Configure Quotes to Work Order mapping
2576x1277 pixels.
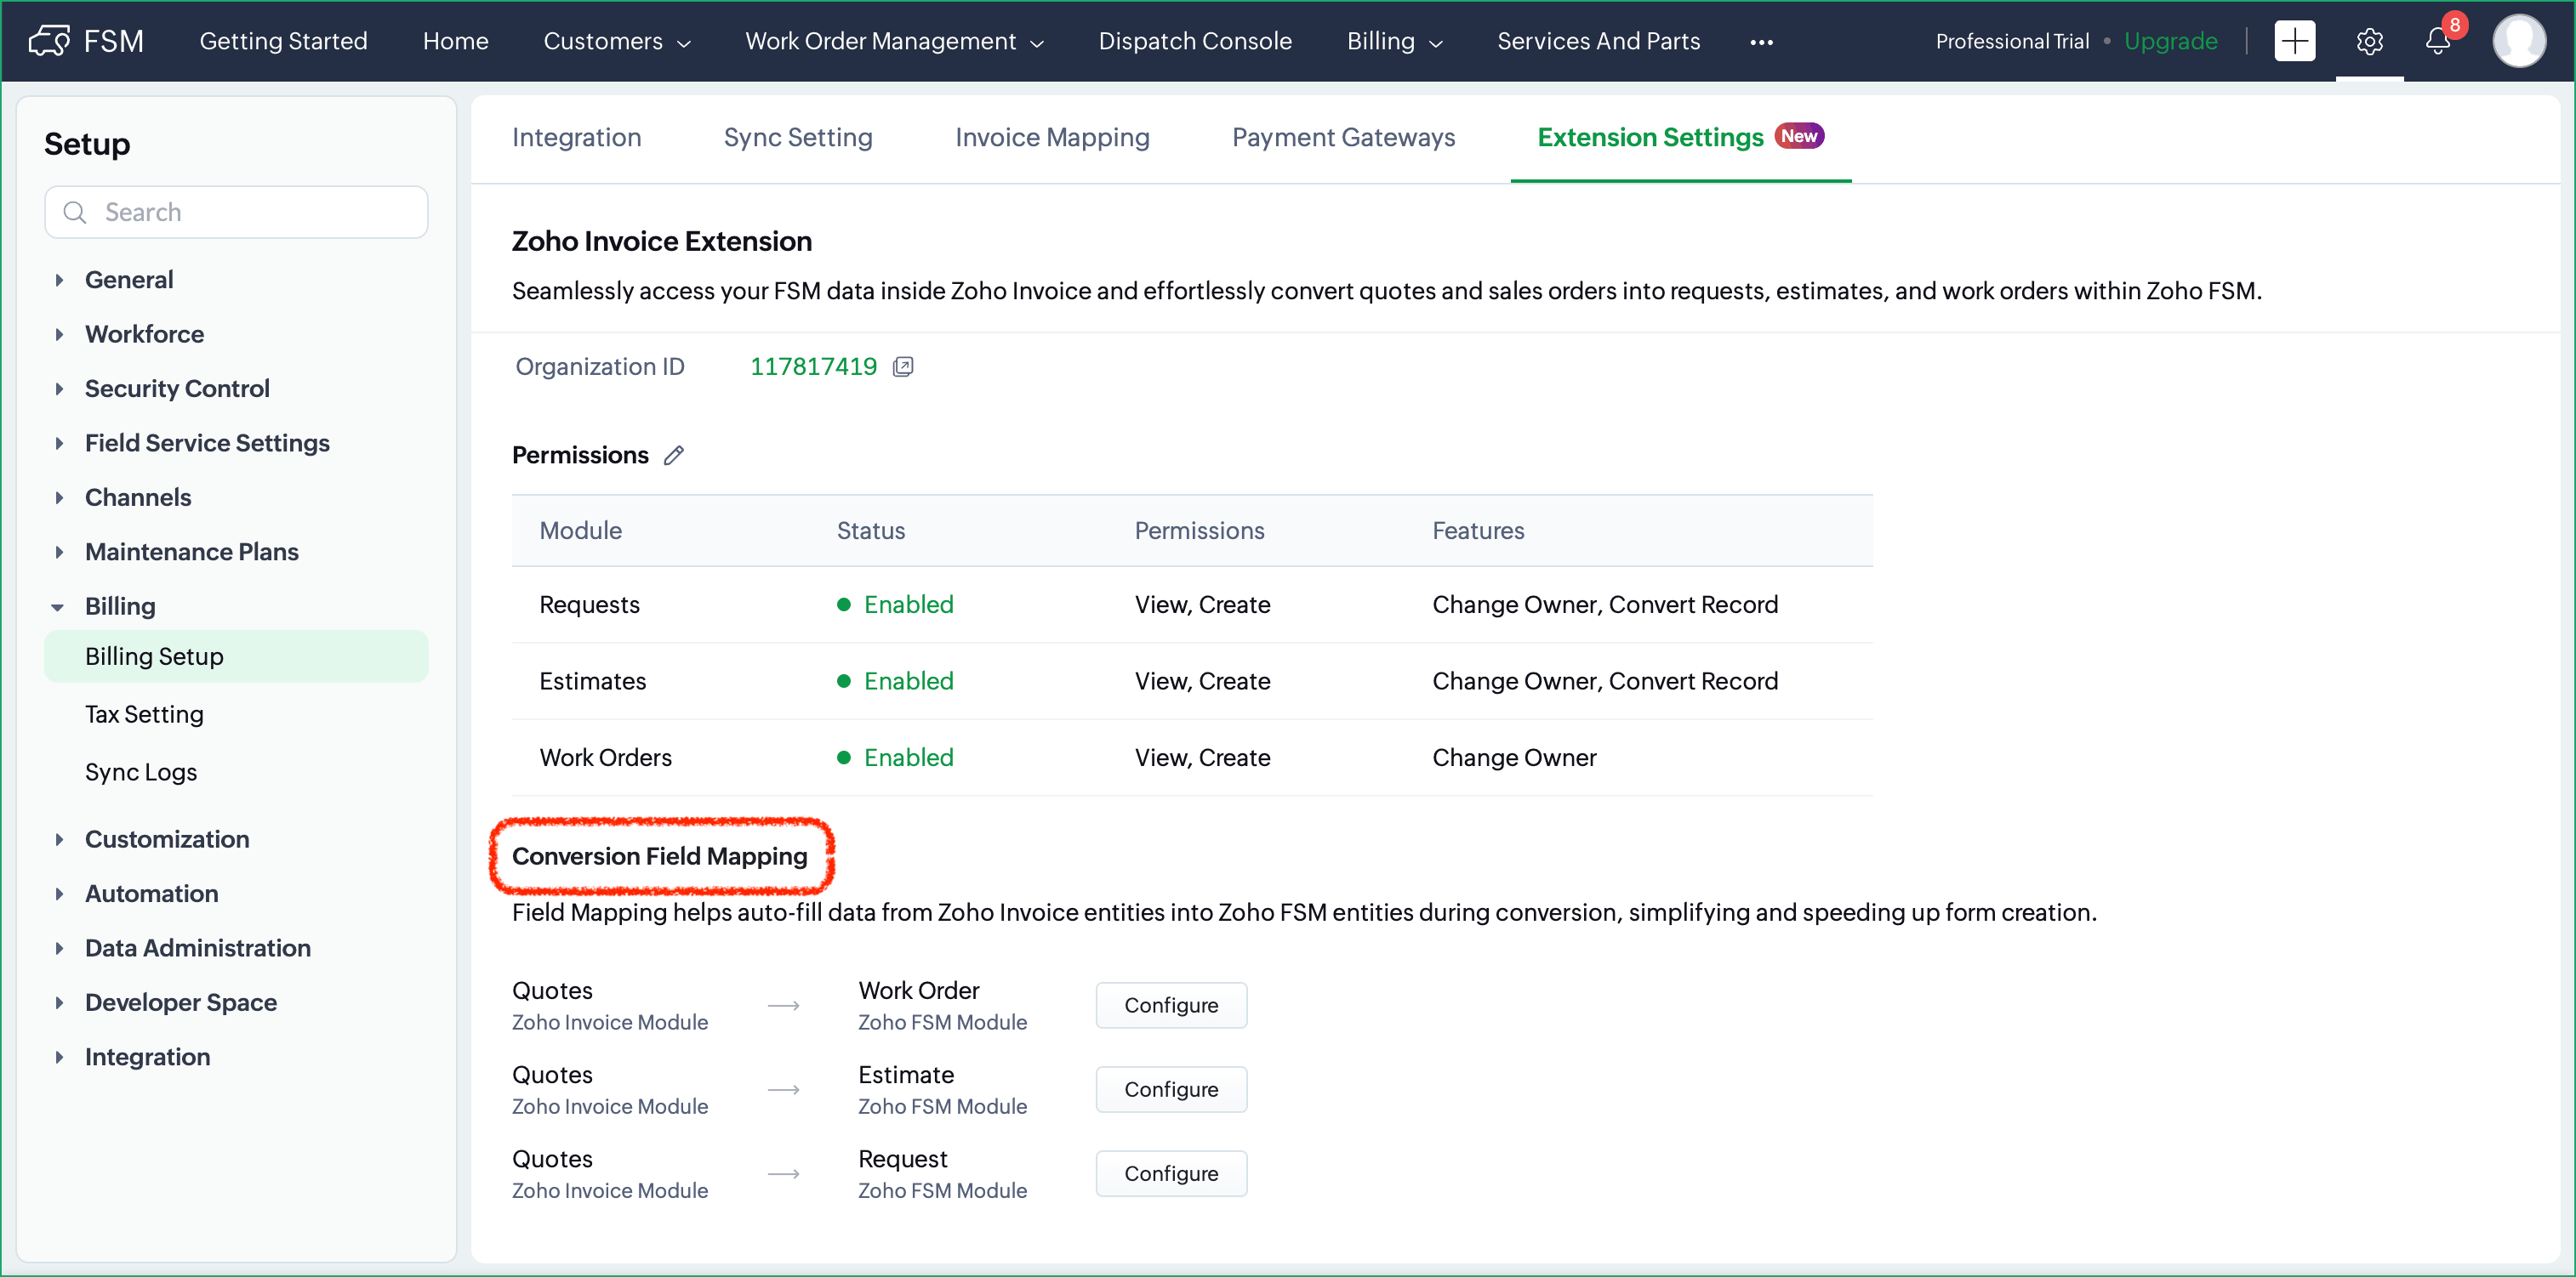(1170, 1005)
